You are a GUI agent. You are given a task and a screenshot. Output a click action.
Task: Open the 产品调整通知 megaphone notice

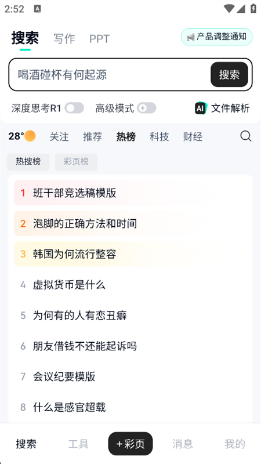coord(216,37)
